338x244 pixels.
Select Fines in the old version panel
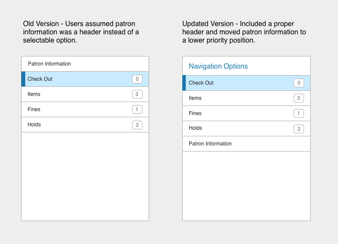[x=34, y=109]
